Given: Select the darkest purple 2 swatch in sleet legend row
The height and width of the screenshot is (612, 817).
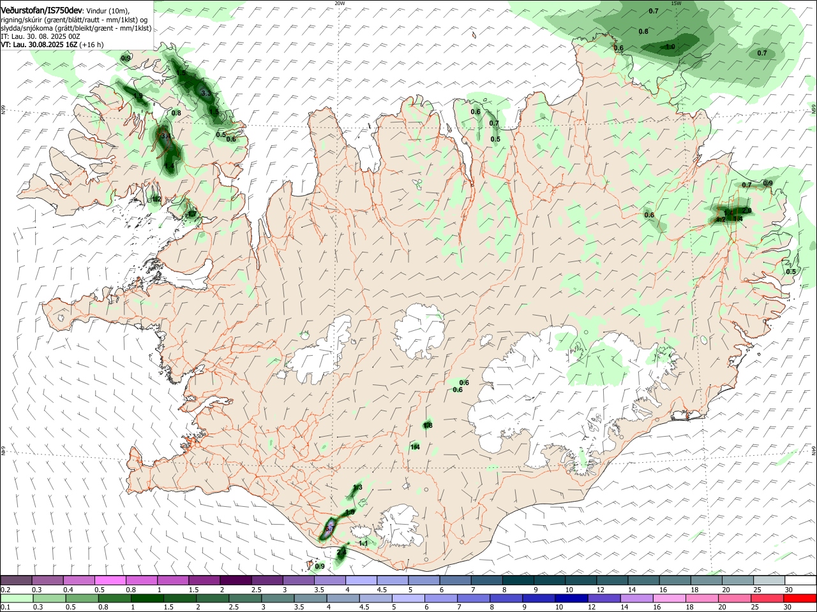Looking at the screenshot, I should (x=236, y=580).
